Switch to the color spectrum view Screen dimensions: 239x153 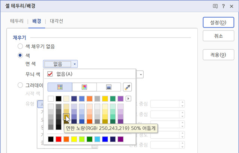click(84, 87)
